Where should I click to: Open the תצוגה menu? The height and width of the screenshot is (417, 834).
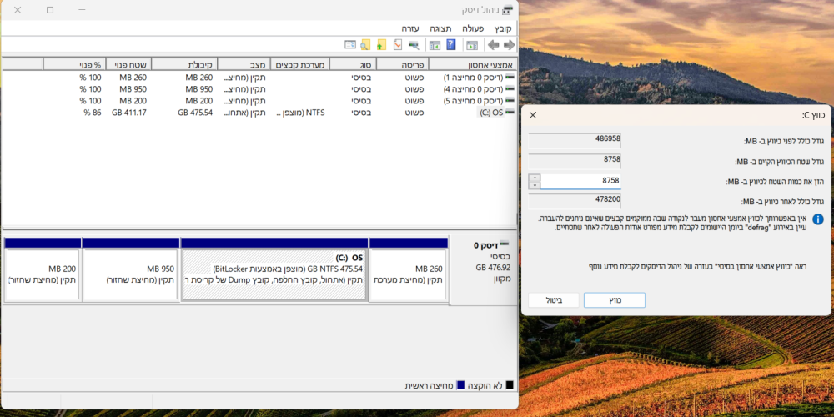tap(441, 28)
